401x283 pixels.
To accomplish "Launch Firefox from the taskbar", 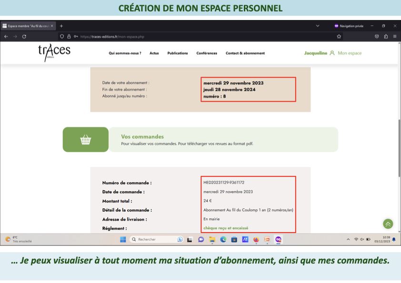I will (x=256, y=239).
